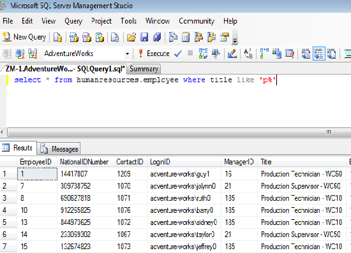
Task: Select the SQLQuery1.sql document tab
Action: 65,69
